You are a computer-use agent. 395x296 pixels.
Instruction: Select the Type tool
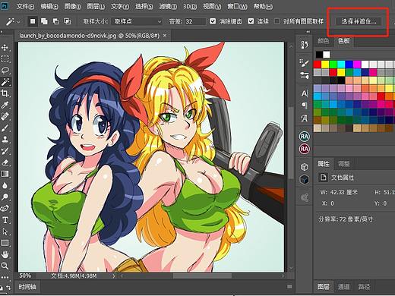(x=5, y=220)
